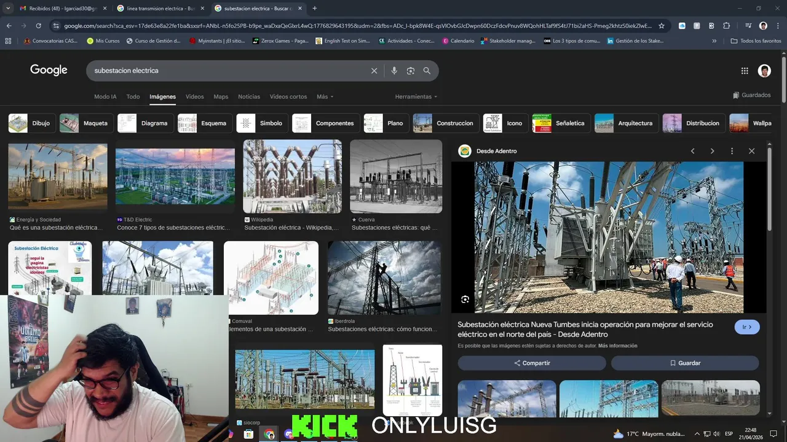This screenshot has height=442, width=787.
Task: Open Google Lens image search icon
Action: [x=411, y=71]
